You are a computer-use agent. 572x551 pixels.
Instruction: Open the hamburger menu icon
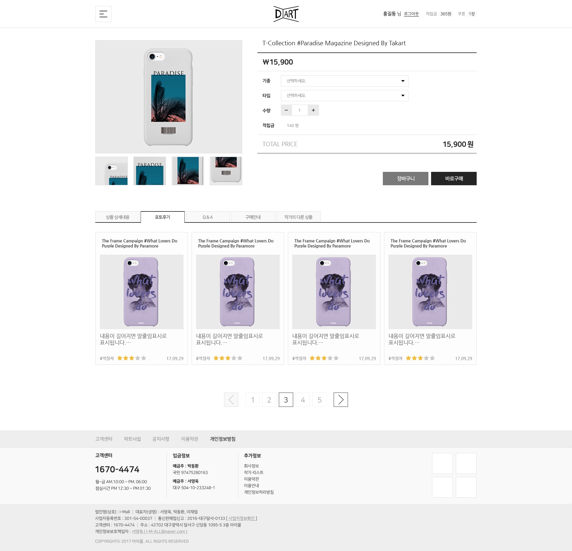pos(103,14)
